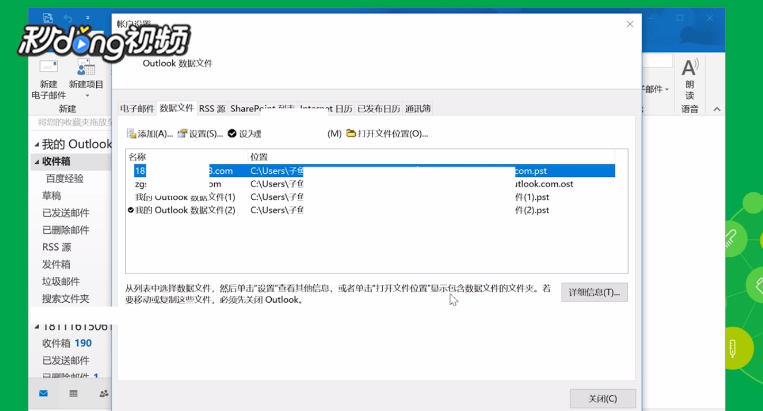The width and height of the screenshot is (763, 411).
Task: Open the Customize Quick Access Toolbar arrow
Action: point(88,18)
